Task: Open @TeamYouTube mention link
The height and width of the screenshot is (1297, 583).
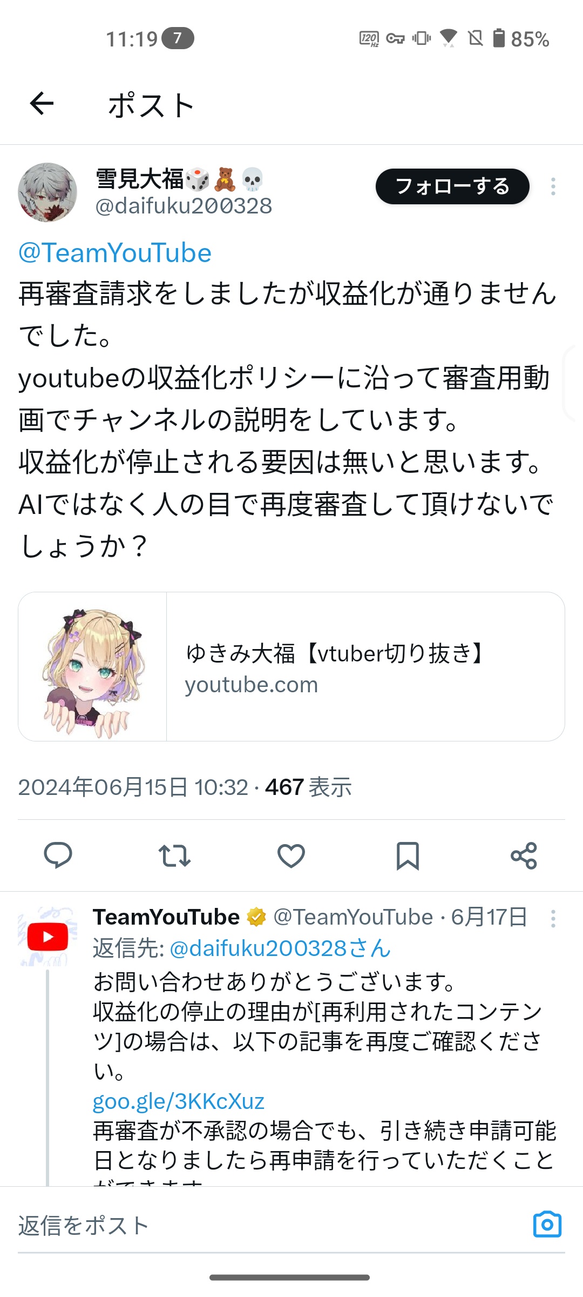Action: 114,253
